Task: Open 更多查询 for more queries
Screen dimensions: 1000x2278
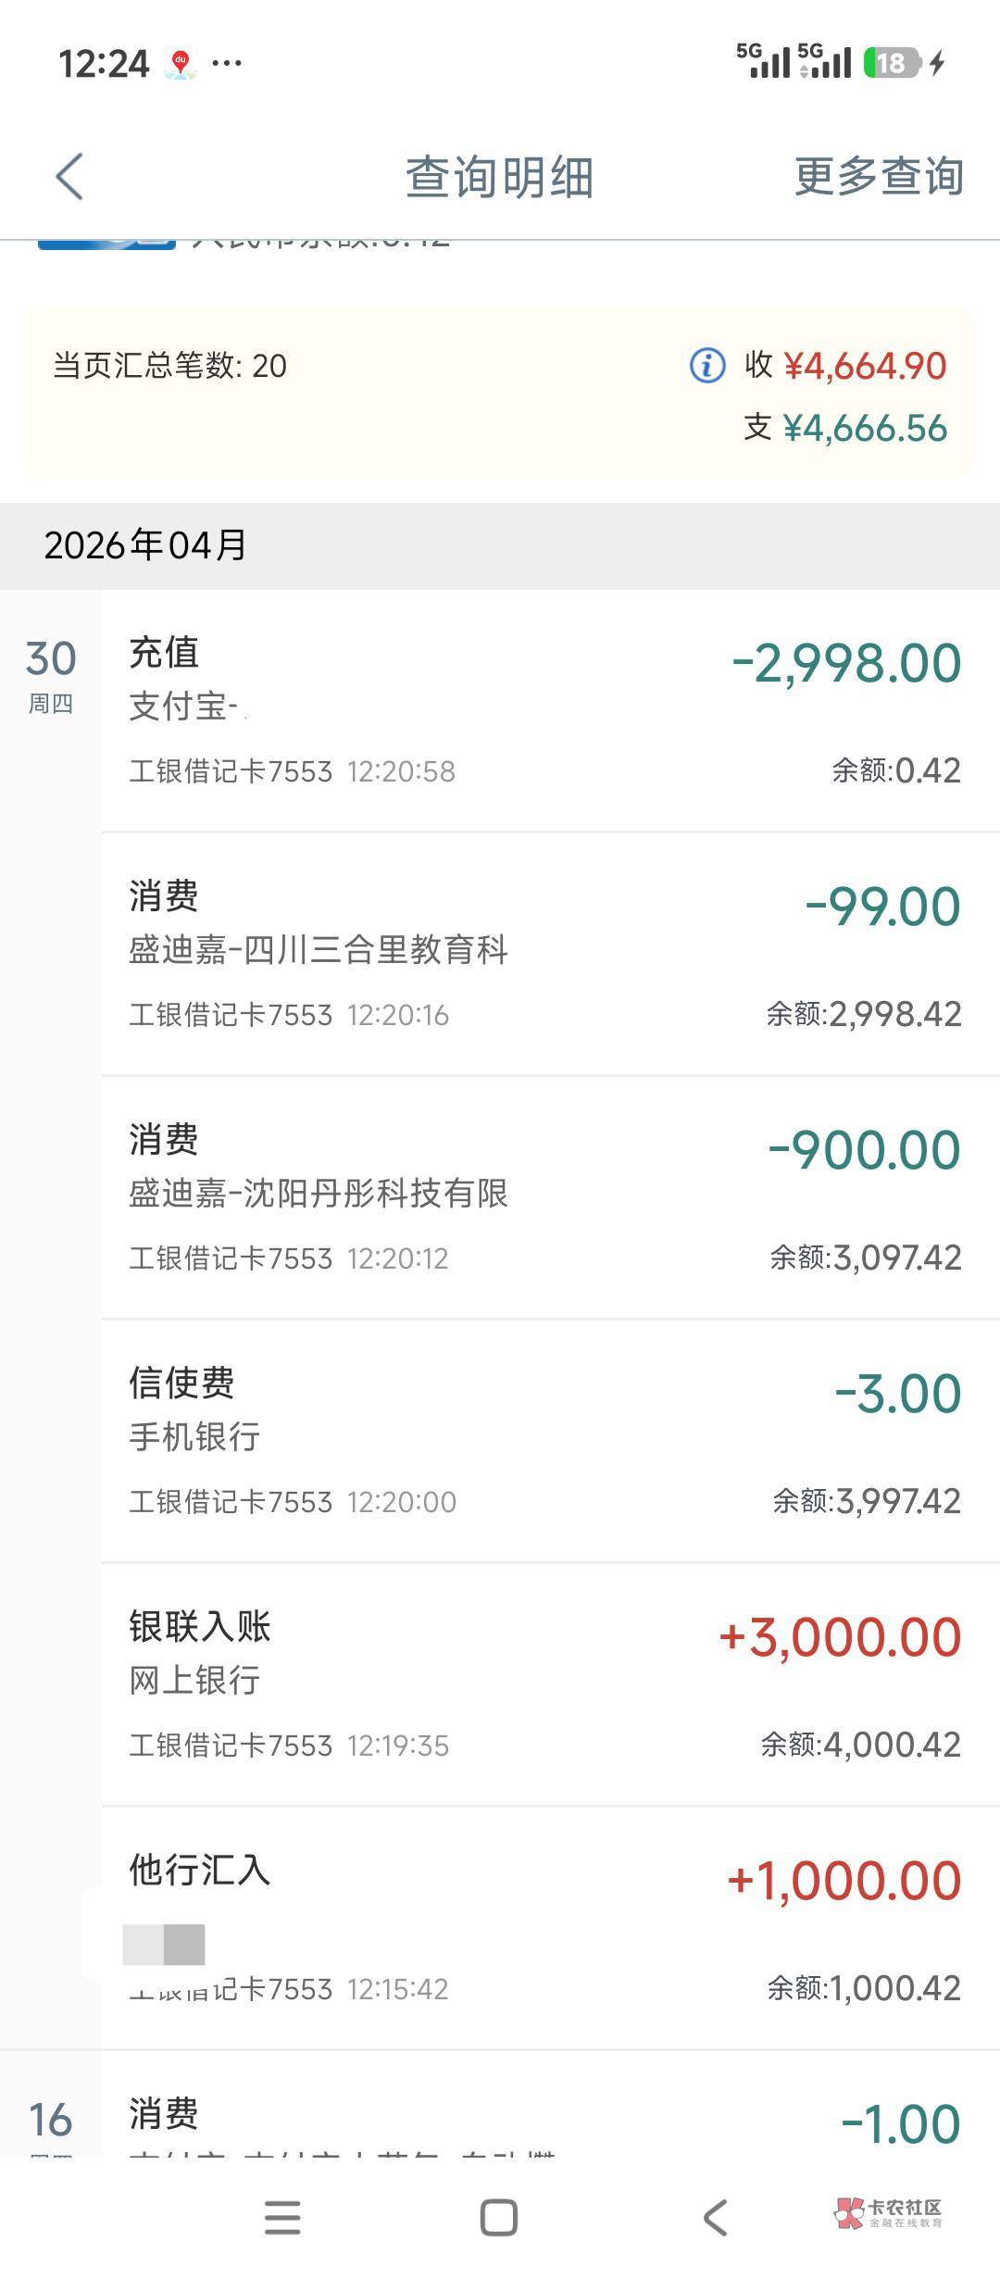Action: coord(878,176)
